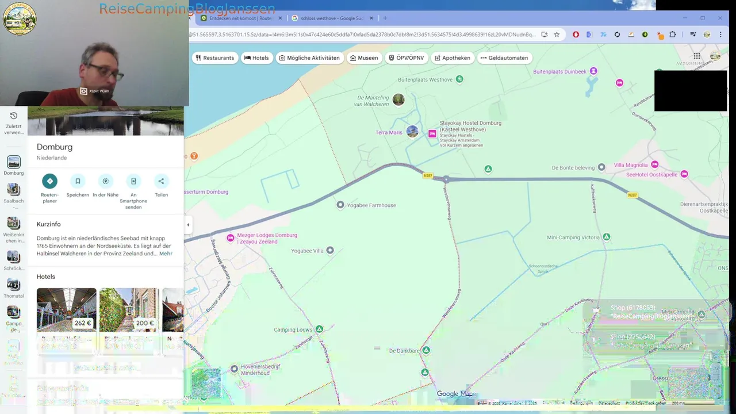
Task: Close the komoot browser tab
Action: pyautogui.click(x=281, y=18)
